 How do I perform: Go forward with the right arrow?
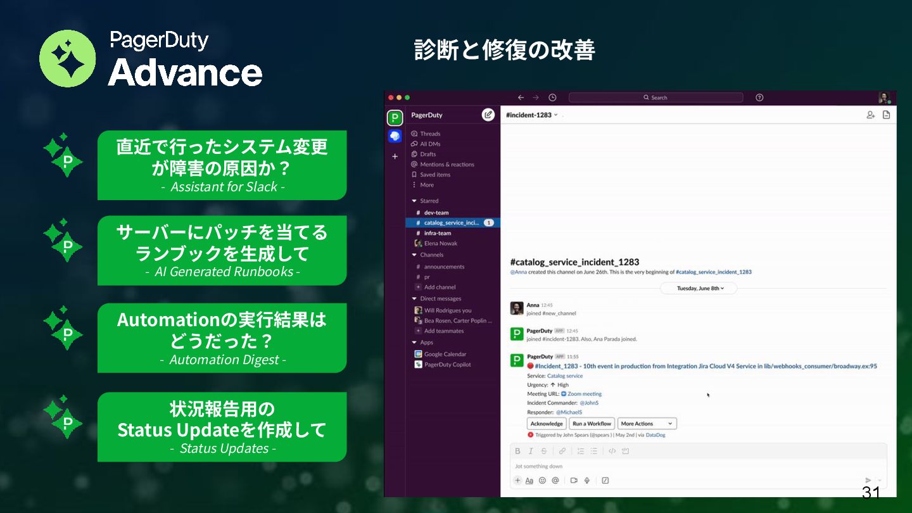(536, 98)
